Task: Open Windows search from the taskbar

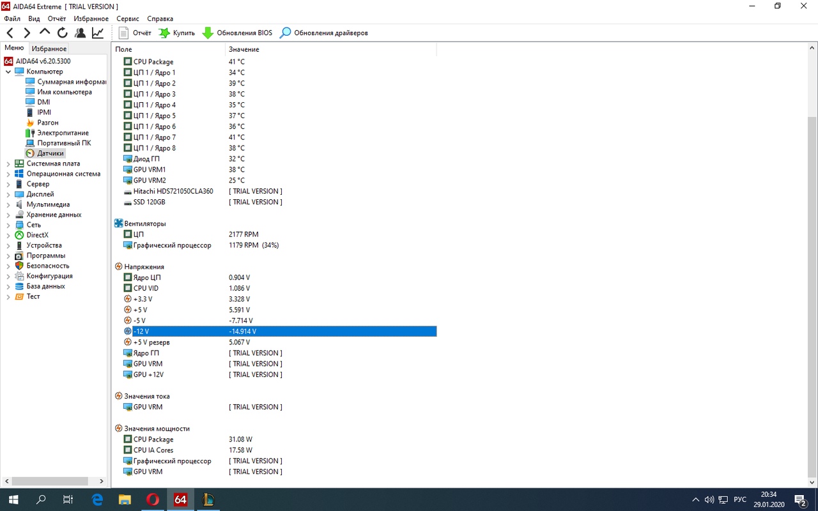Action: [x=41, y=500]
